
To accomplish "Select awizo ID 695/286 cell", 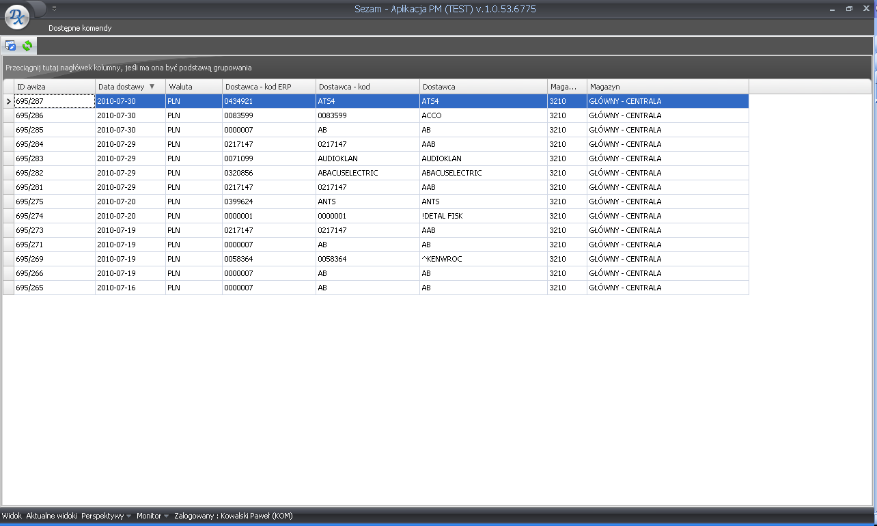I will [x=55, y=115].
